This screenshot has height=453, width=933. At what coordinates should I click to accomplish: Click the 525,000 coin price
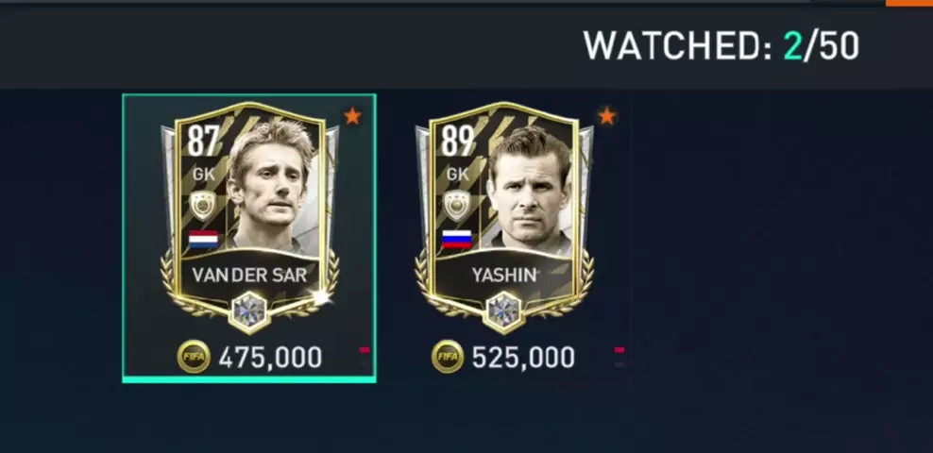[523, 358]
